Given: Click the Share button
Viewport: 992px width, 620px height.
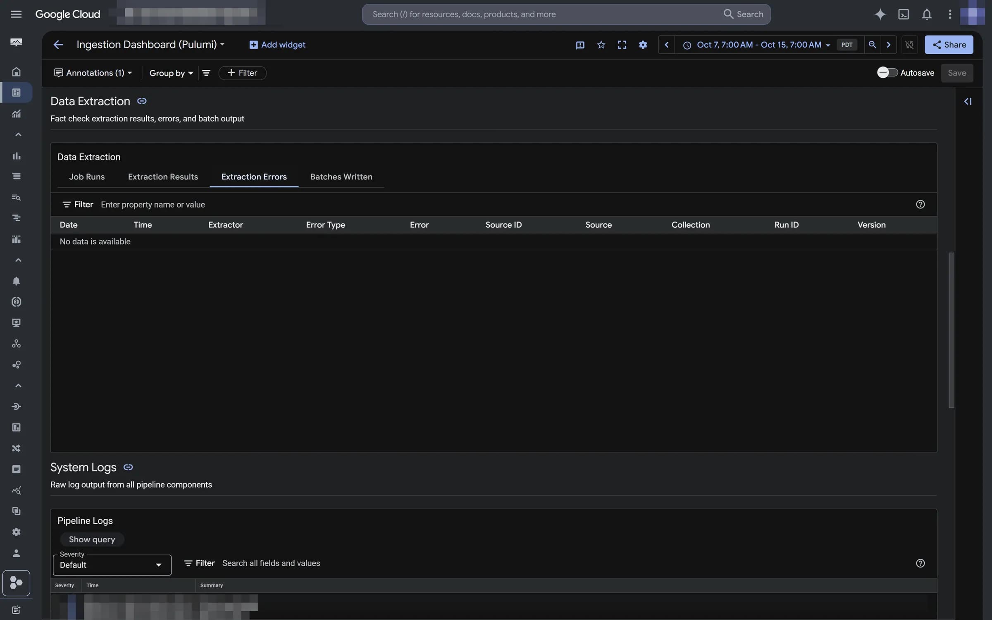Looking at the screenshot, I should (949, 45).
